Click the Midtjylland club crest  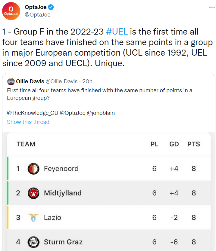point(33,193)
